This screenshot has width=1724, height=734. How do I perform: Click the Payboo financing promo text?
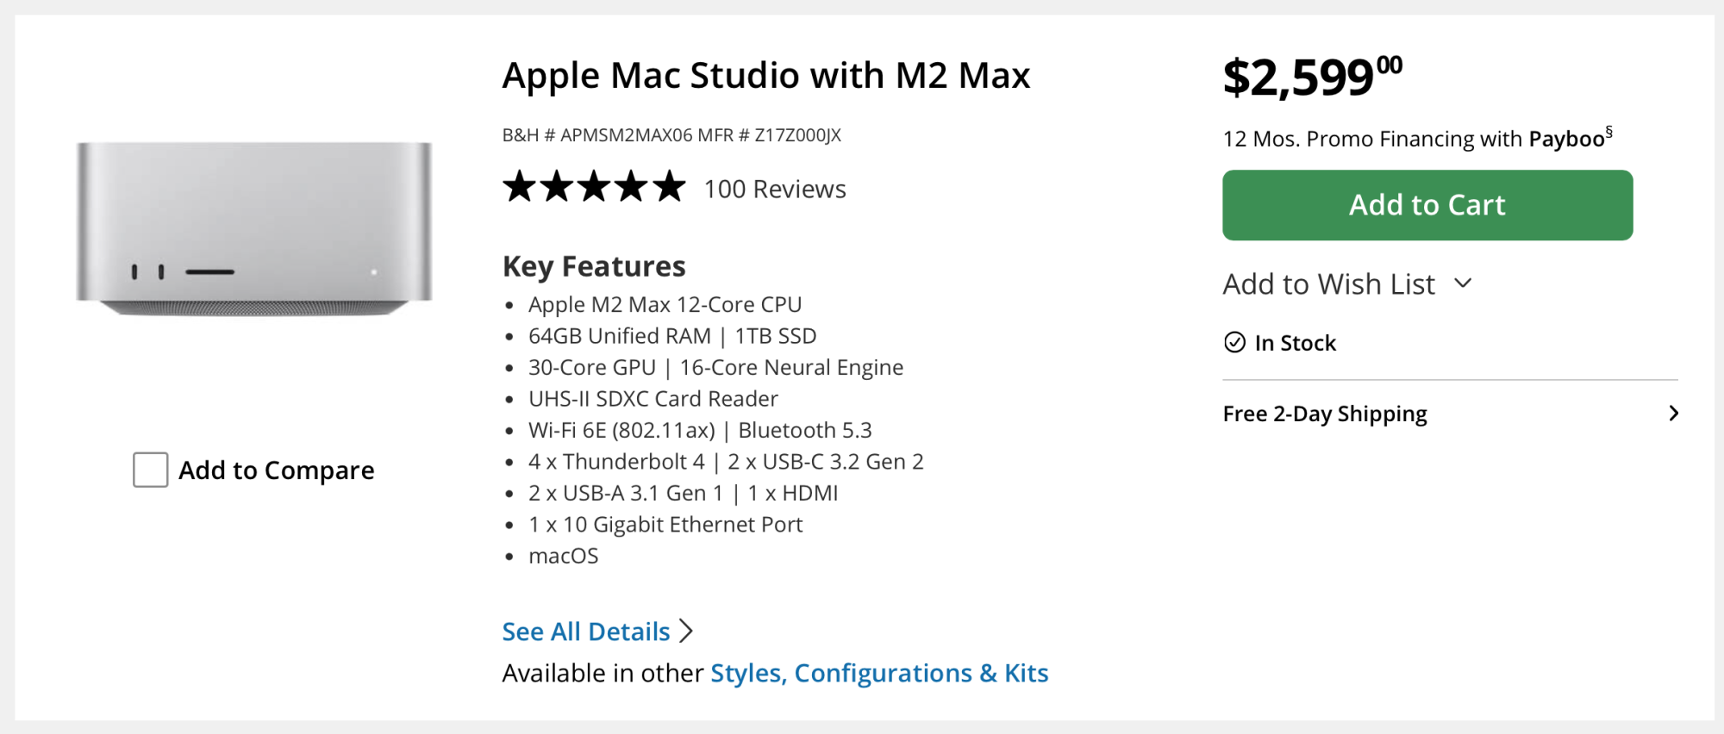1416,139
